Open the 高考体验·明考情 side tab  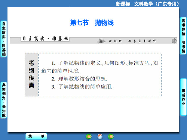[x=183, y=36]
